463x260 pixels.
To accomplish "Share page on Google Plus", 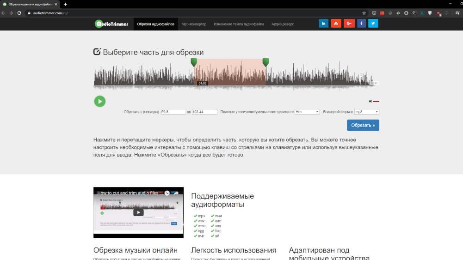I will click(x=349, y=23).
